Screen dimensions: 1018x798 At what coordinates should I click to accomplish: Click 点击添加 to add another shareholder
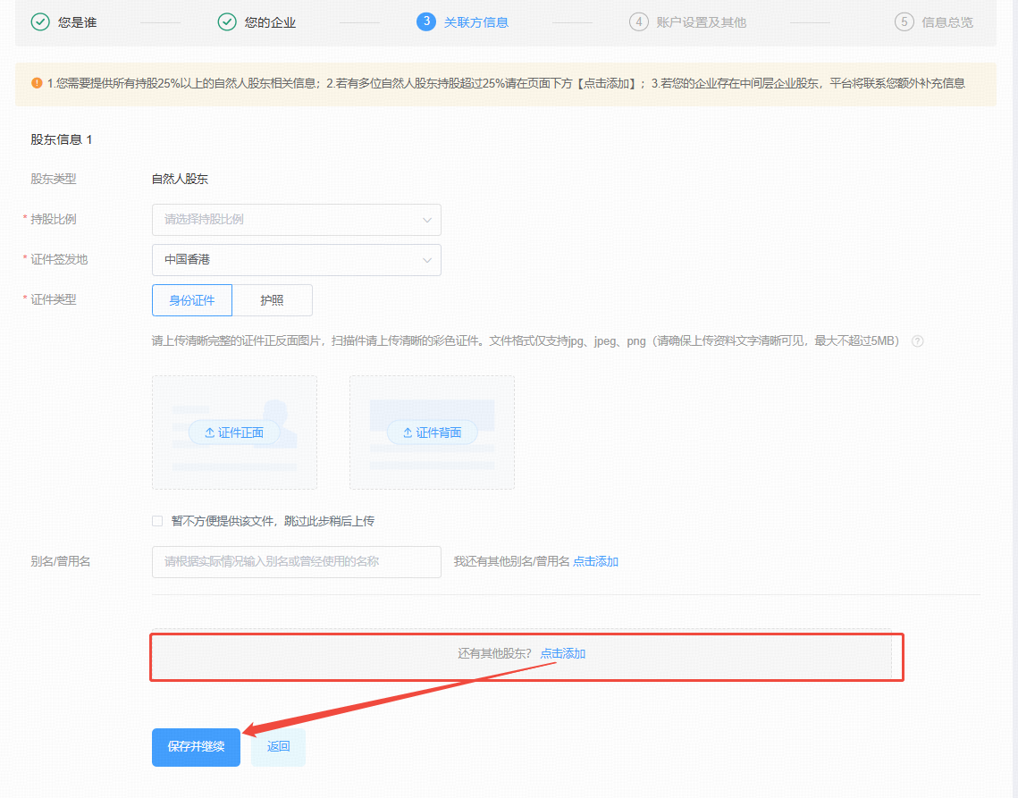[x=563, y=654]
